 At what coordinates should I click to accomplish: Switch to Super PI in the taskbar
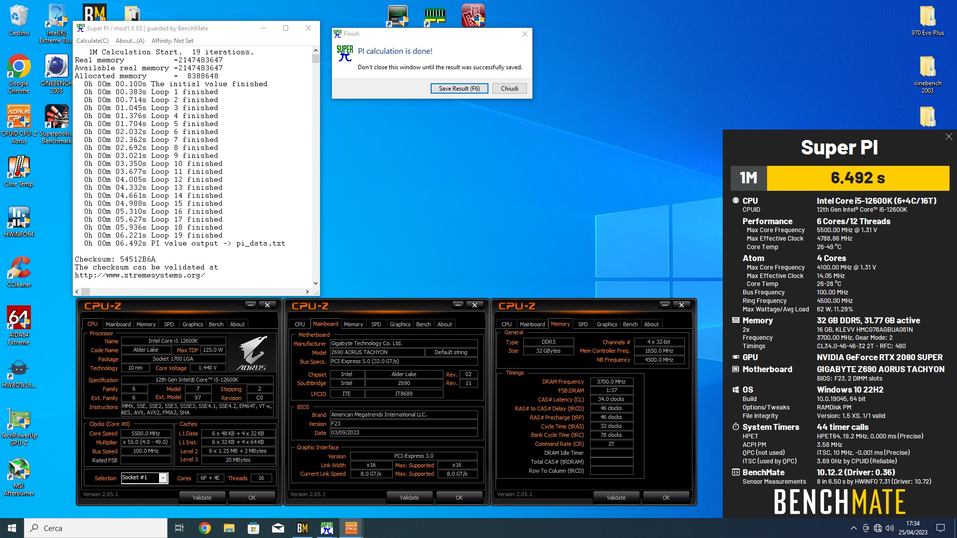click(x=327, y=528)
